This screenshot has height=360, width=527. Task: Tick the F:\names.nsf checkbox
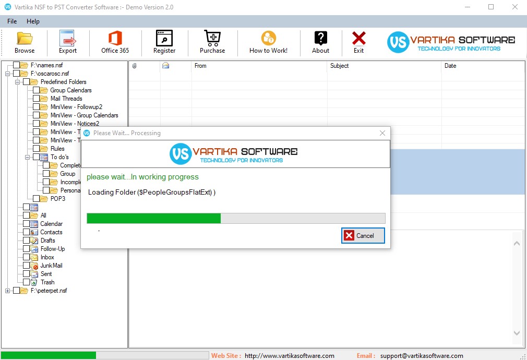click(x=16, y=65)
